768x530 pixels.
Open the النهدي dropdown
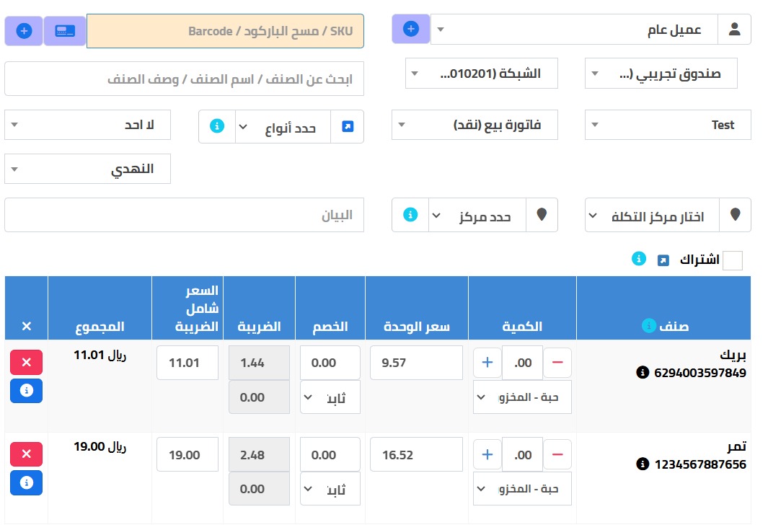coord(87,169)
